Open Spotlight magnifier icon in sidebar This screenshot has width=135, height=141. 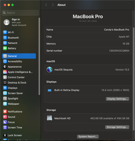pyautogui.click(x=5, y=98)
